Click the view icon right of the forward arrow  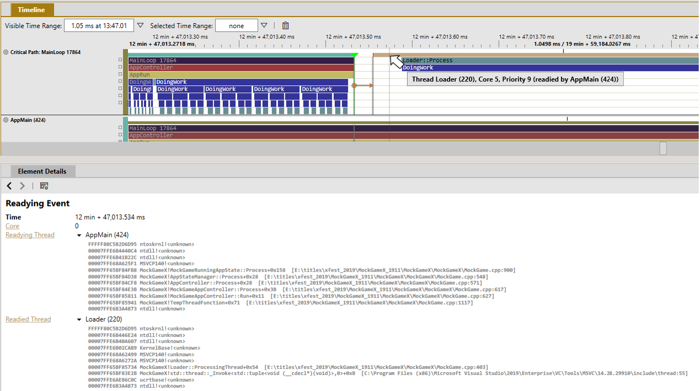pos(44,186)
